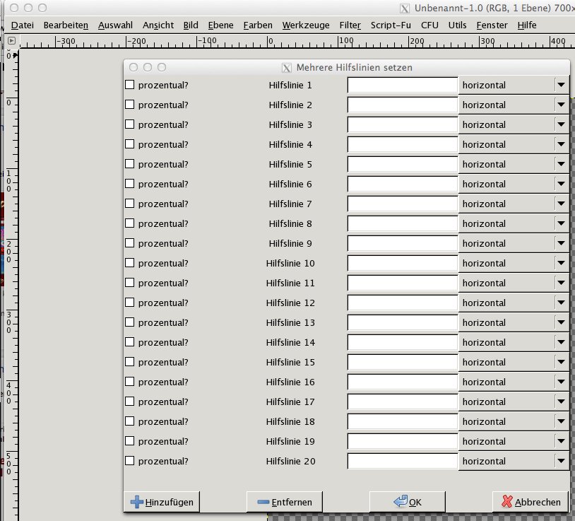
Task: Enable prozentual checkbox for Hilfslinie 1
Action: click(130, 85)
